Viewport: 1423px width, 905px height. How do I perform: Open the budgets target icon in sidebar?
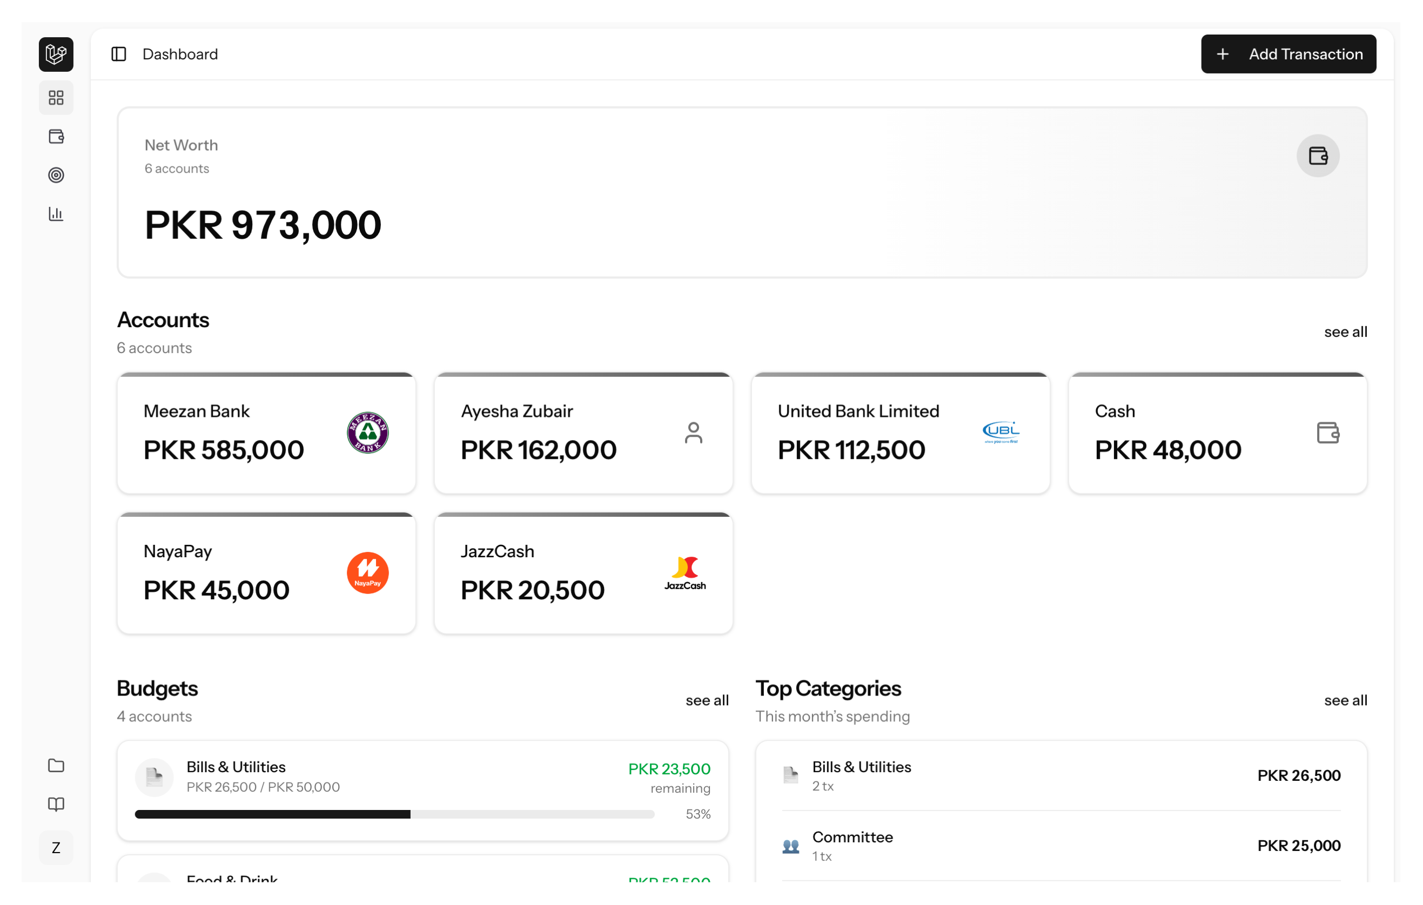(56, 175)
